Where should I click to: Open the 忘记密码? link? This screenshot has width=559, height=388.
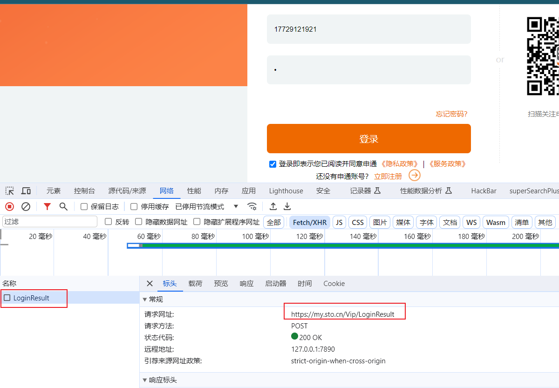[451, 114]
